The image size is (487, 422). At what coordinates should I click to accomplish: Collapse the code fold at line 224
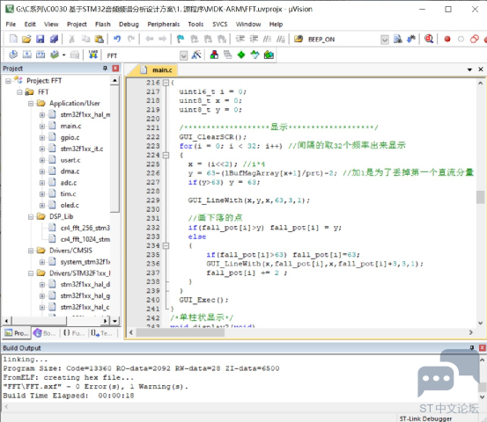point(166,155)
